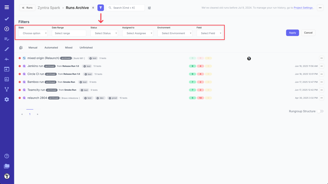This screenshot has width=328, height=184.
Task: Switch to the Unfinished tab
Action: click(86, 48)
